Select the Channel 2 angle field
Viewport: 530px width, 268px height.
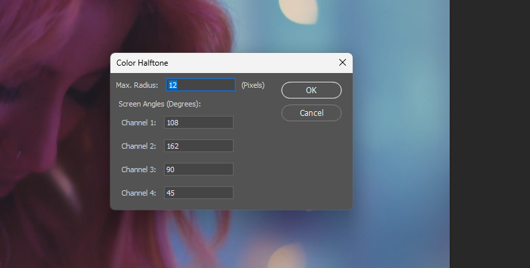tap(199, 146)
